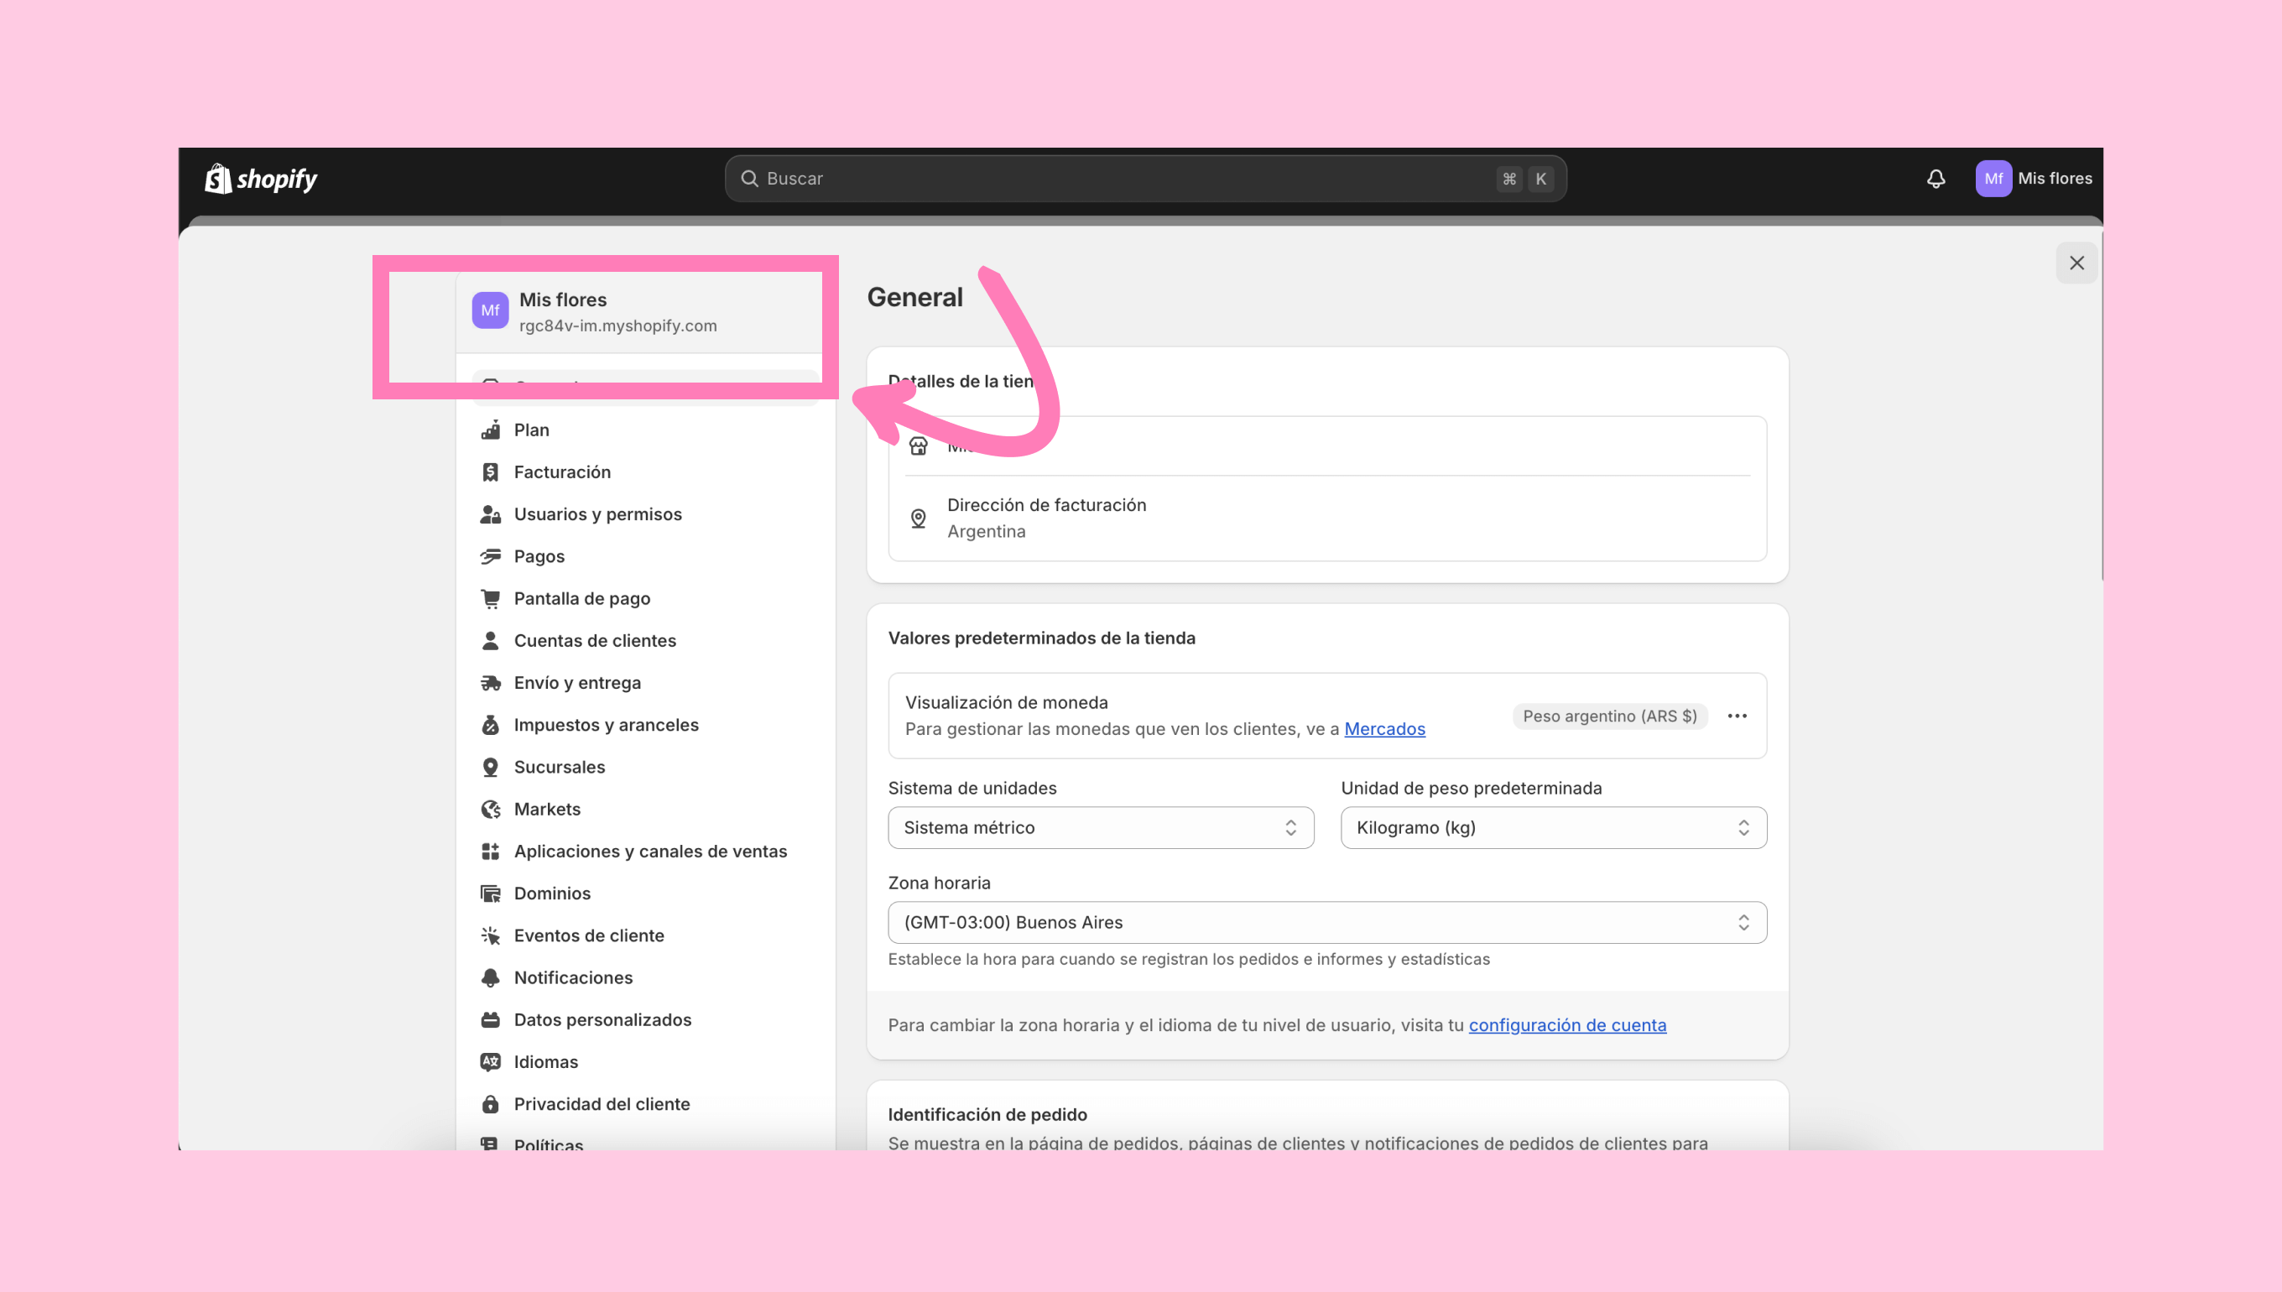Select Pantalla de pago in sidebar
Viewport: 2282px width, 1292px height.
pyautogui.click(x=581, y=598)
